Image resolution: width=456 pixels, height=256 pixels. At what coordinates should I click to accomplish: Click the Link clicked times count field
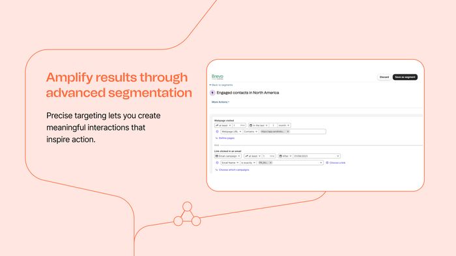click(x=269, y=156)
